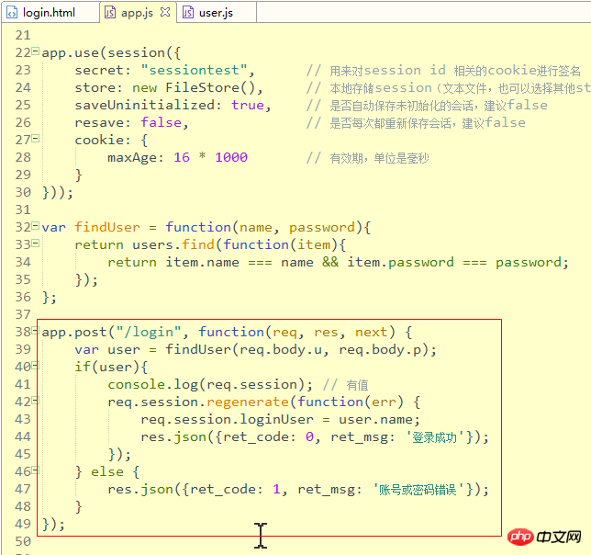Click the else keyword on line 46
This screenshot has width=591, height=555.
point(107,472)
